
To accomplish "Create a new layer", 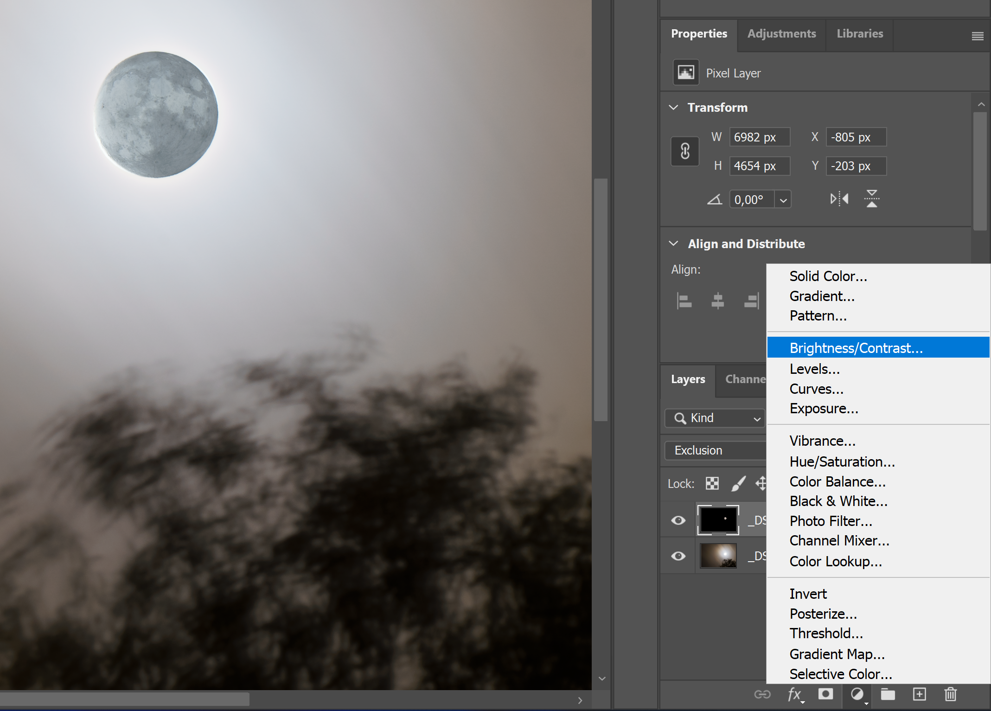I will (x=919, y=694).
